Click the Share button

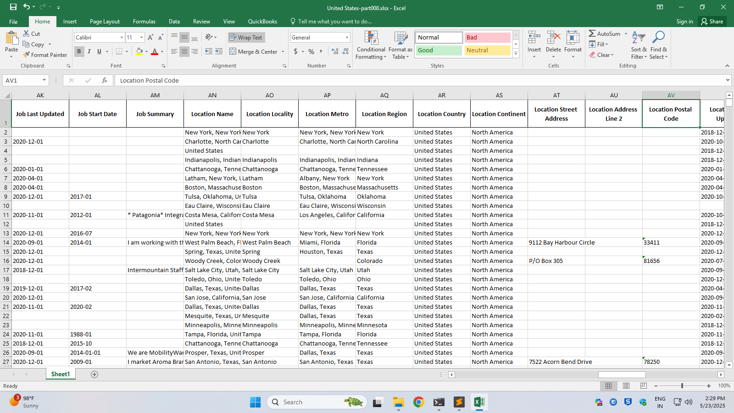[x=712, y=22]
